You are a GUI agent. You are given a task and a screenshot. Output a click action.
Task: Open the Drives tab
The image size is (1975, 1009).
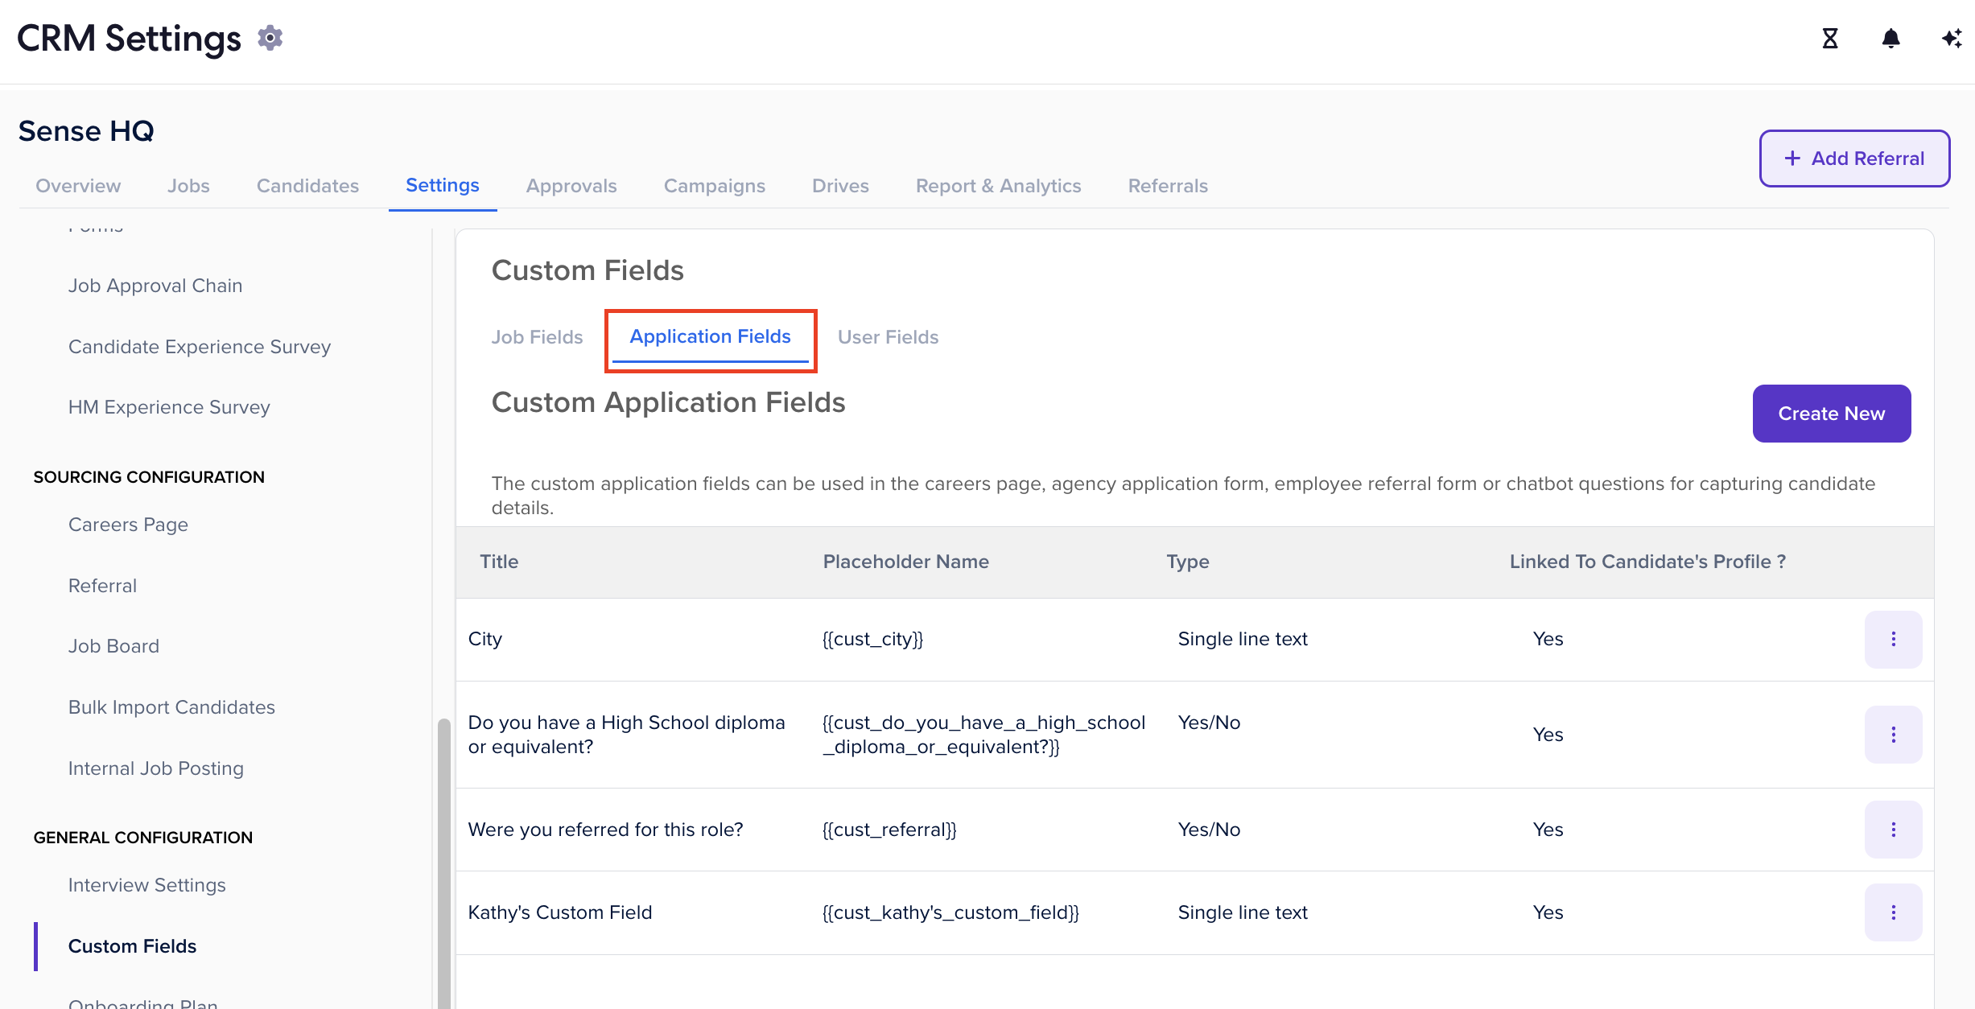pos(840,186)
